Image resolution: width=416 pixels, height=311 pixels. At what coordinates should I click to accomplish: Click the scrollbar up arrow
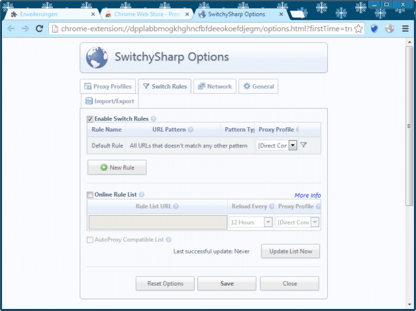tap(409, 42)
